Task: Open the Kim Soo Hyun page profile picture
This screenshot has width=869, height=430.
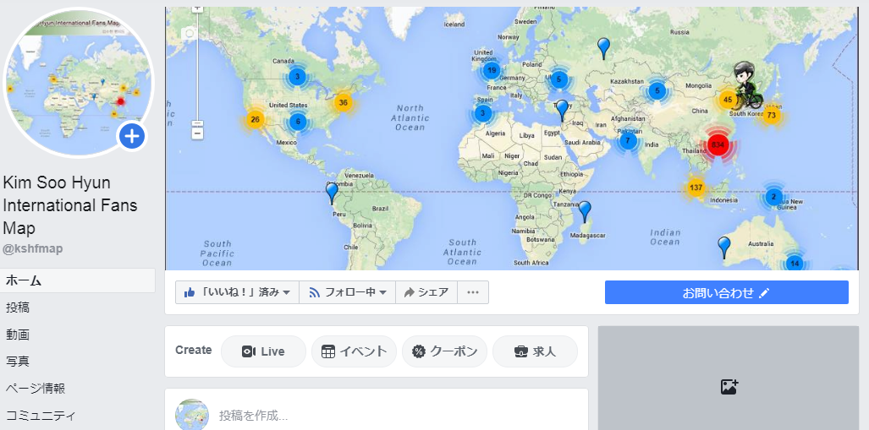Action: (x=78, y=83)
